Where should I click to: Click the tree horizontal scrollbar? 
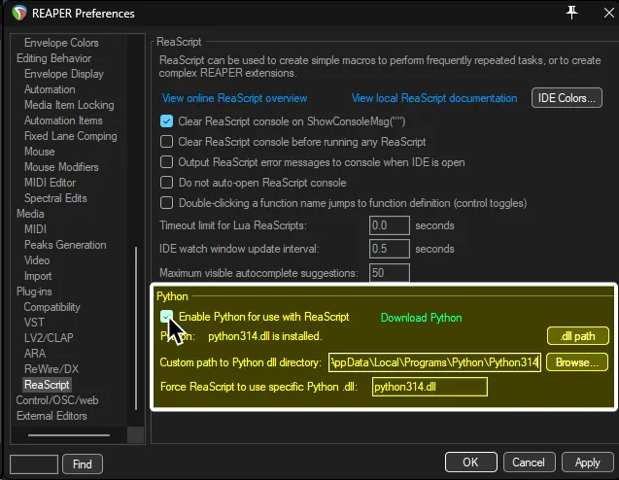click(69, 435)
